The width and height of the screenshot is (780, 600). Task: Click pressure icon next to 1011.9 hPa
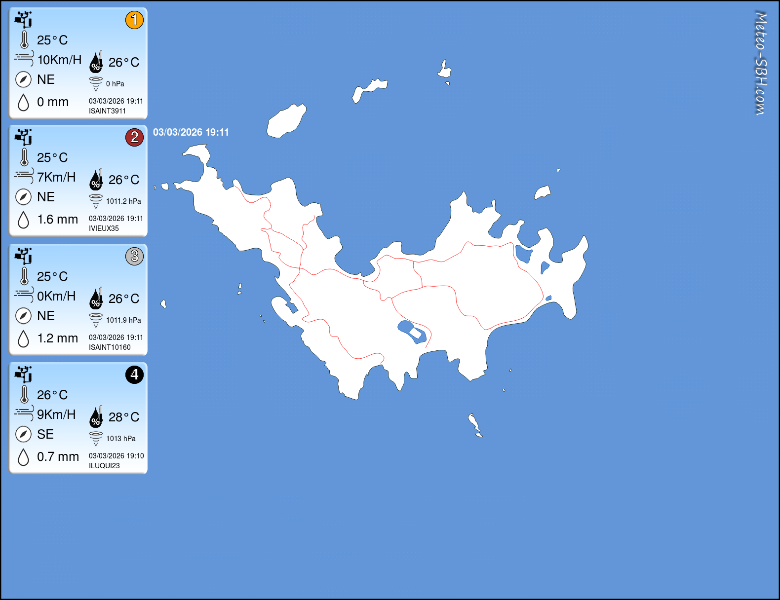pyautogui.click(x=96, y=320)
